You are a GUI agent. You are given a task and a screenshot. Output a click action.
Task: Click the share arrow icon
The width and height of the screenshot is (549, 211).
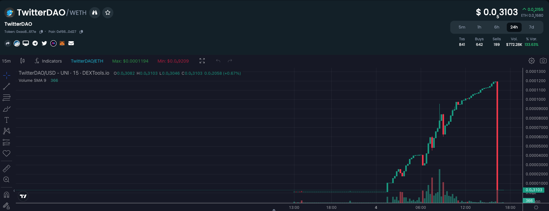tap(8, 43)
